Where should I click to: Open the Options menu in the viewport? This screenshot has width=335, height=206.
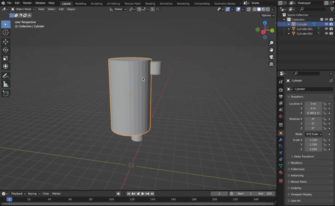[267, 15]
